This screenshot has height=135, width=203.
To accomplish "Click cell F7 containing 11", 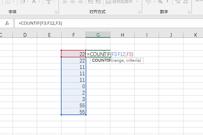I will coord(73,79).
